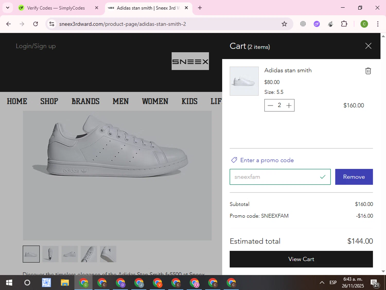386x290 pixels.
Task: Open the SHOP menu
Action: pos(49,101)
